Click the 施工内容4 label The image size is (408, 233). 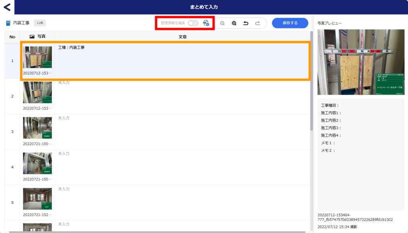[331, 136]
